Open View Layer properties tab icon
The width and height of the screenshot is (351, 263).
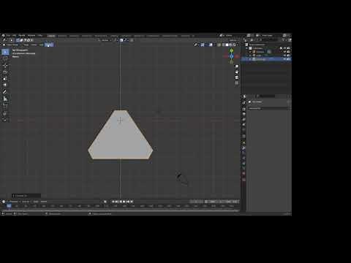click(244, 119)
